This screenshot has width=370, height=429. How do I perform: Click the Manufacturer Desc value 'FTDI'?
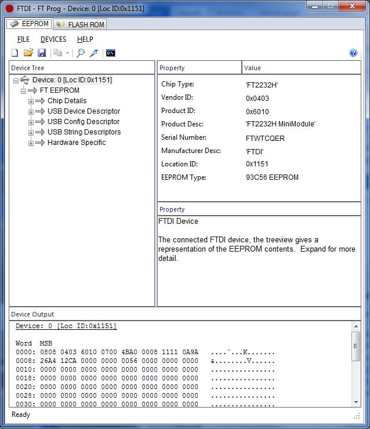pyautogui.click(x=255, y=152)
